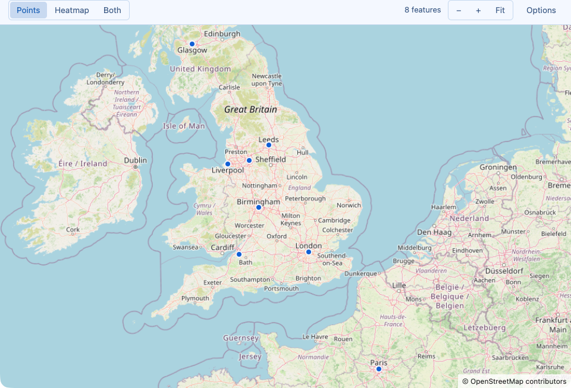
Task: Zoom in with the plus button
Action: click(x=478, y=11)
